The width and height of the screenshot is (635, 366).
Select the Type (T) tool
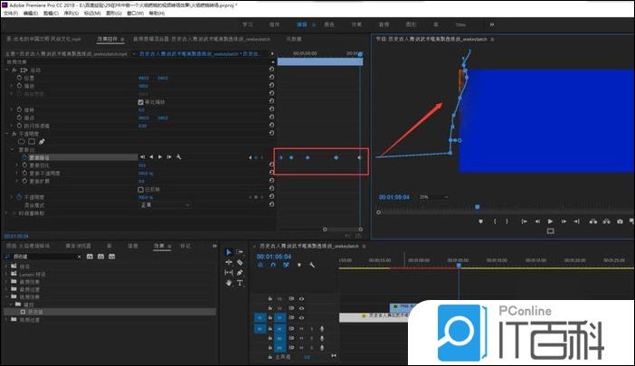[241, 283]
